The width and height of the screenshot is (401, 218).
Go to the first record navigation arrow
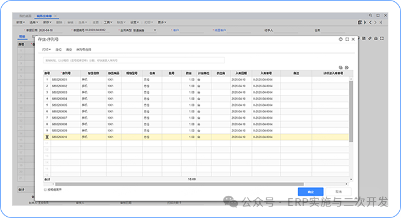click(365, 22)
